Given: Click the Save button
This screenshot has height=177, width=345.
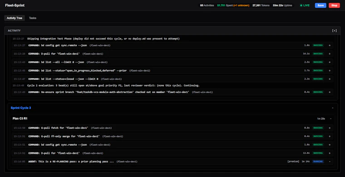Looking at the screenshot, I should (x=320, y=5).
